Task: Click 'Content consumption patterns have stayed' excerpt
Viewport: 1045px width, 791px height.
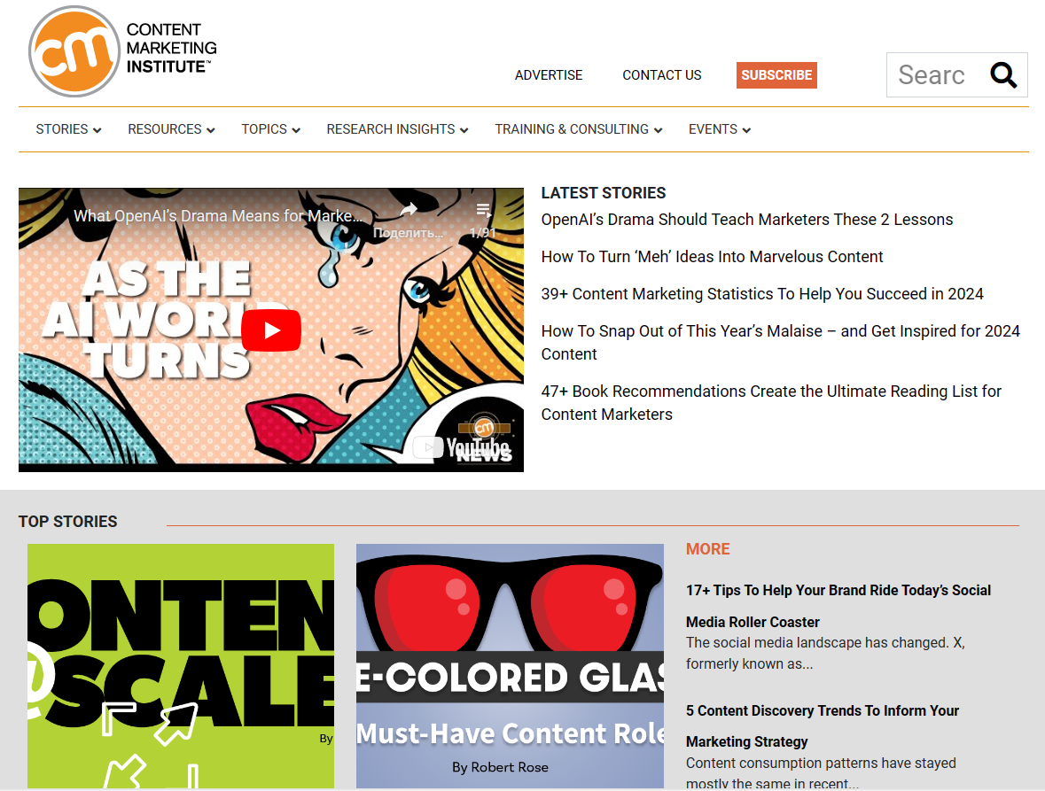Action: click(821, 772)
